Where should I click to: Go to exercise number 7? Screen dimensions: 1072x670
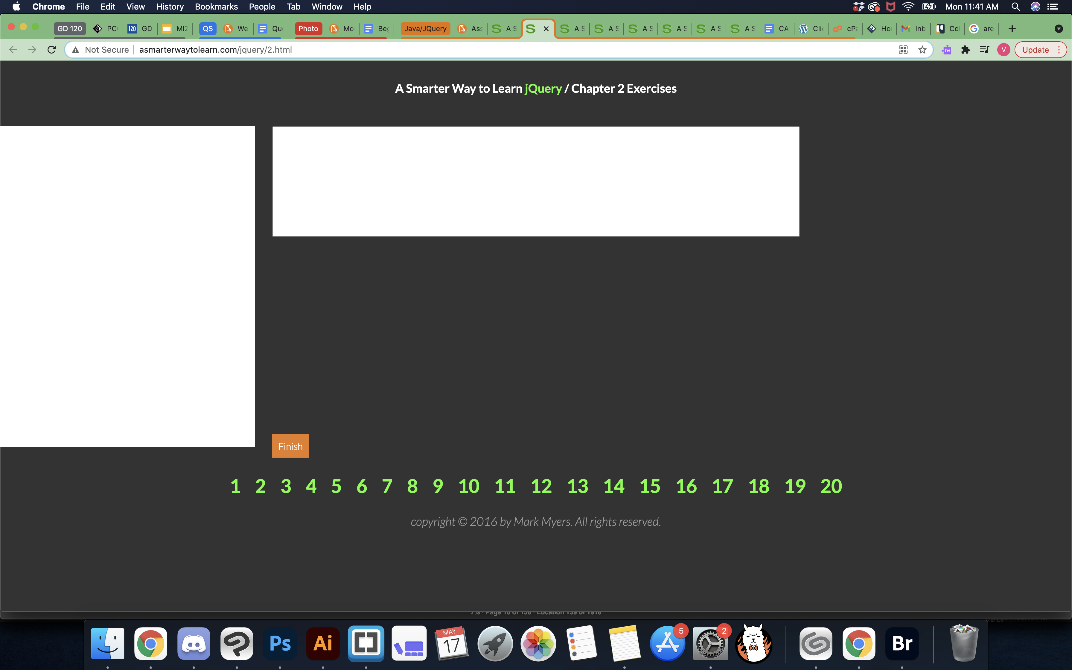coord(387,486)
